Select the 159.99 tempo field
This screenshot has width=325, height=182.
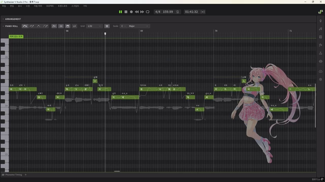(168, 12)
